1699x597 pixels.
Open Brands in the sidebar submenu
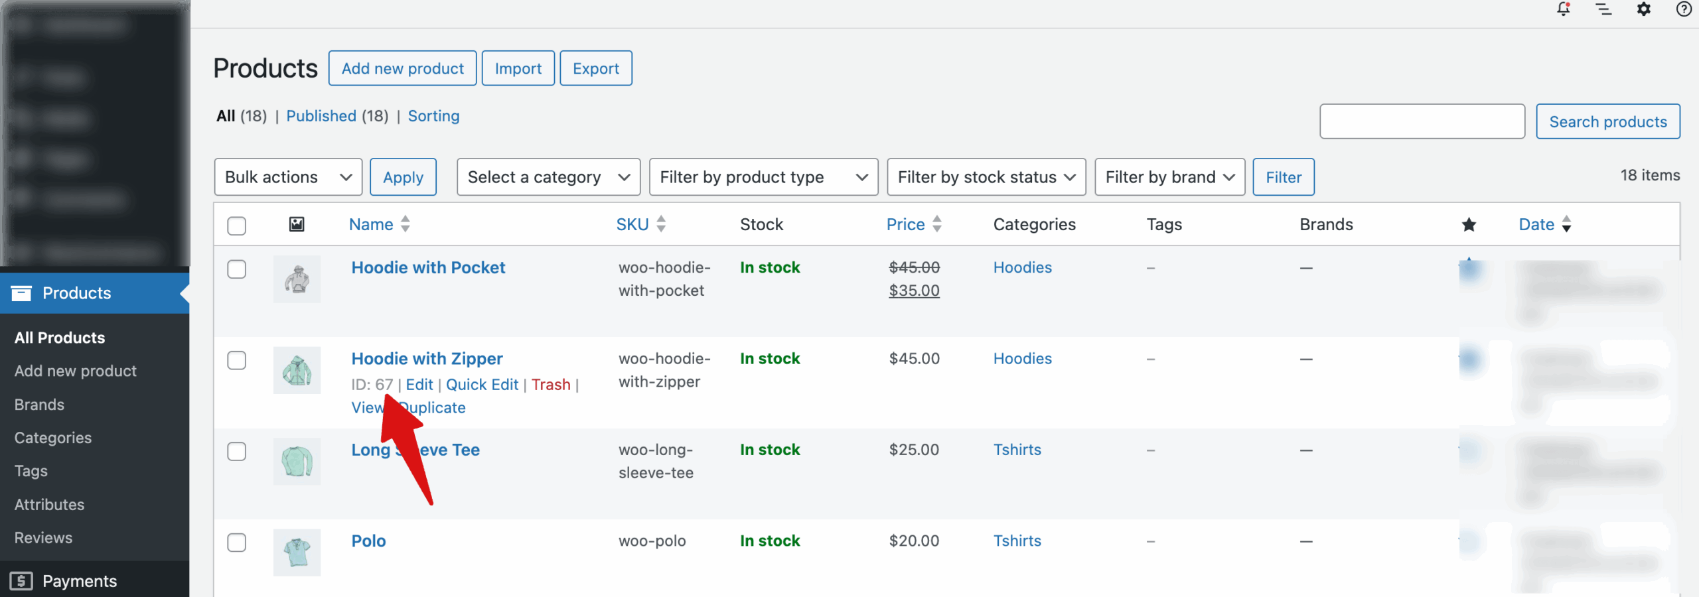tap(39, 405)
